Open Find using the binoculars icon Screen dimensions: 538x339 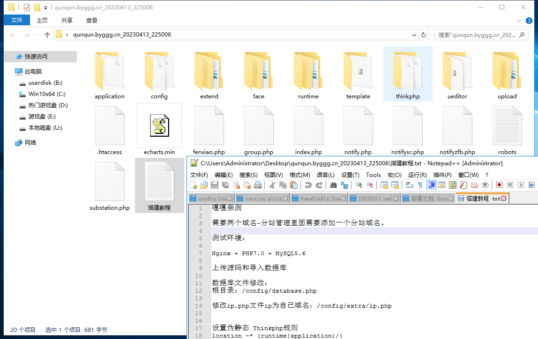click(x=333, y=185)
